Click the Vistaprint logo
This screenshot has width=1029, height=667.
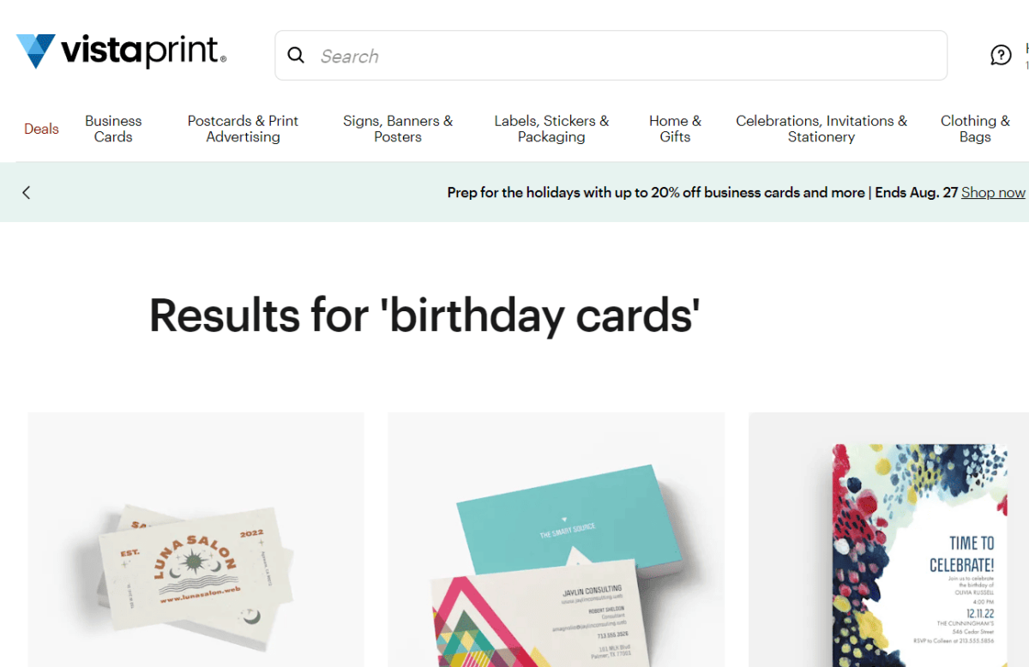122,51
